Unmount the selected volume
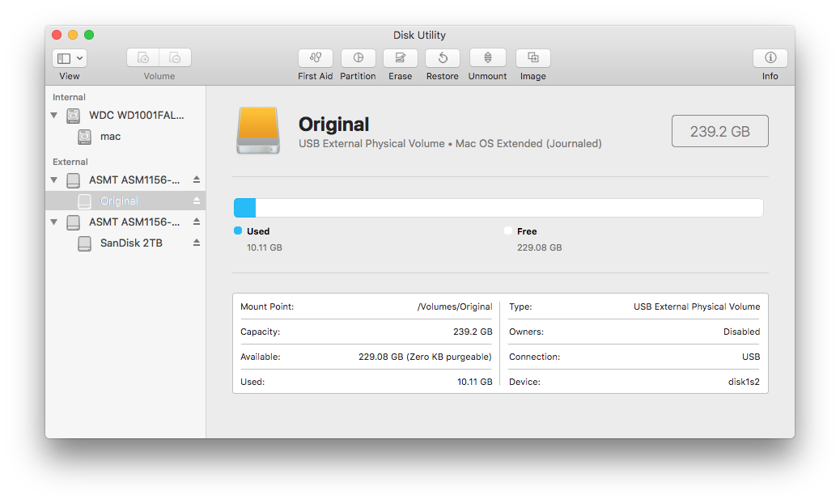 coord(487,57)
